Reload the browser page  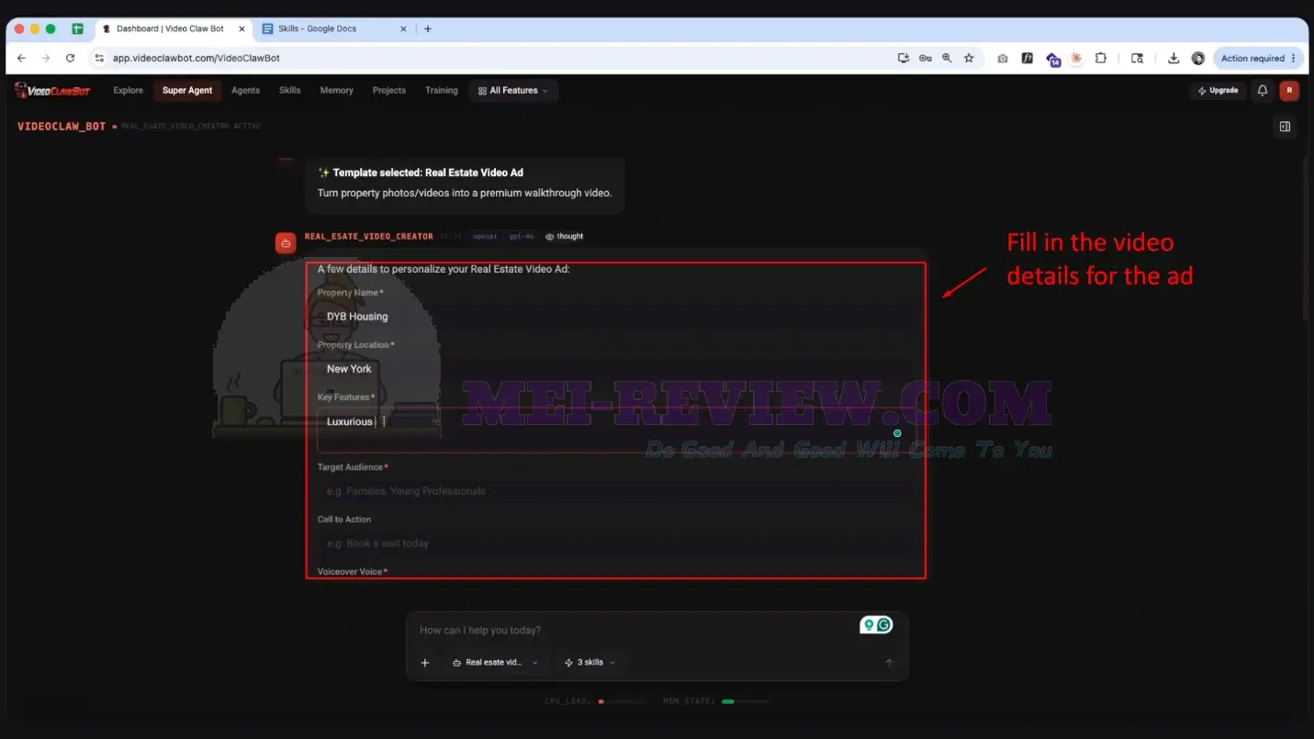click(x=70, y=58)
